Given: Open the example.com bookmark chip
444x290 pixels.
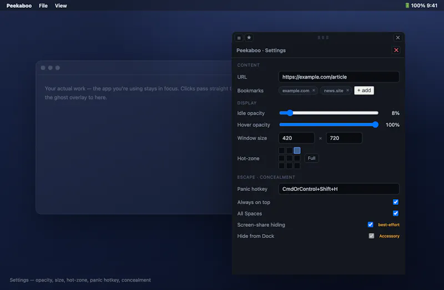Looking at the screenshot, I should coord(296,91).
